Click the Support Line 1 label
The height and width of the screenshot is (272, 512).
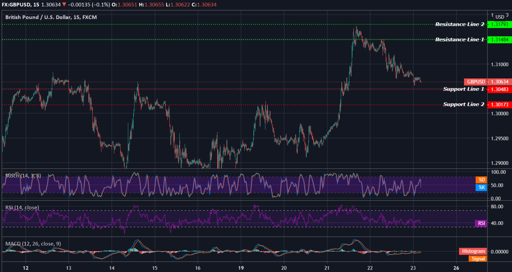click(463, 89)
